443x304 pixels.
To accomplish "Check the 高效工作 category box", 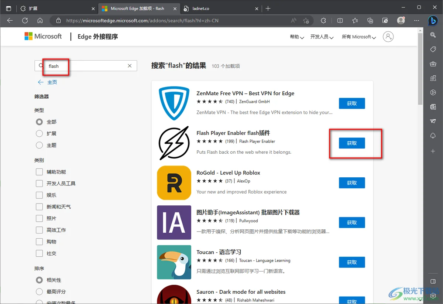I will coord(40,230).
